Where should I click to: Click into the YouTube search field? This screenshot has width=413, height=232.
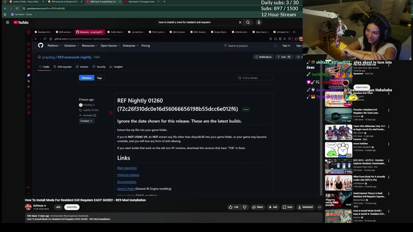tap(197, 22)
